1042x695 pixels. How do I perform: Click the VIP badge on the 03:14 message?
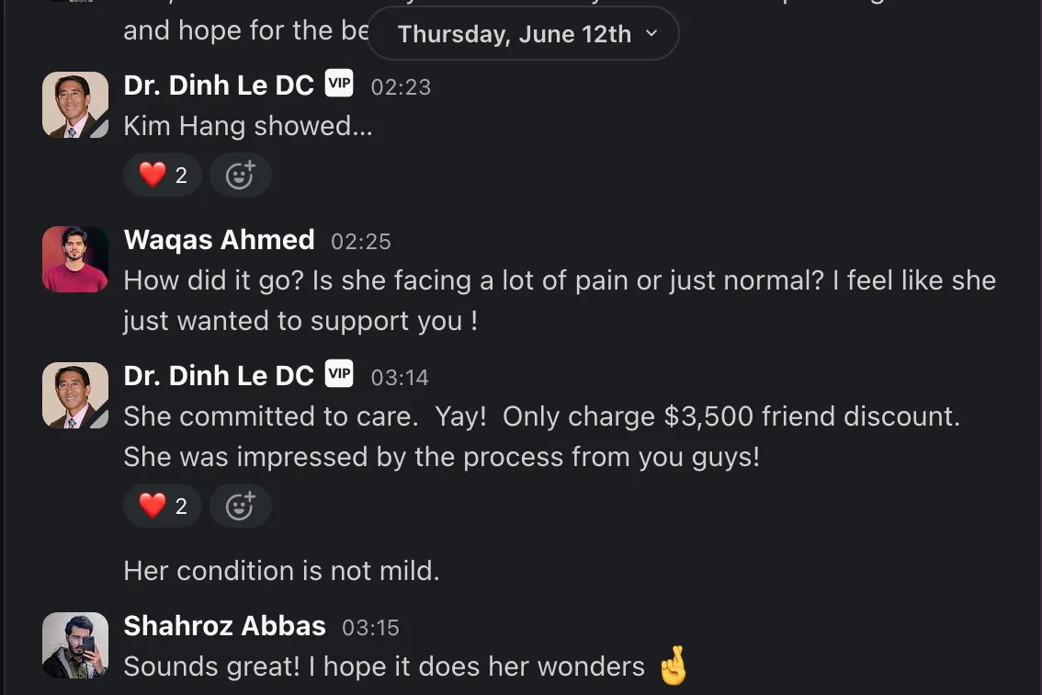(x=339, y=375)
